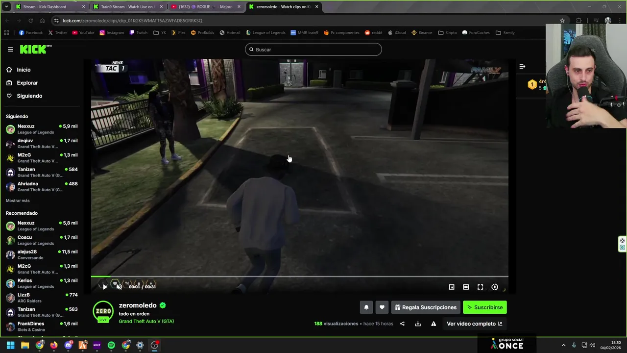Open Instagram bookmark
The image size is (627, 353).
click(x=112, y=33)
